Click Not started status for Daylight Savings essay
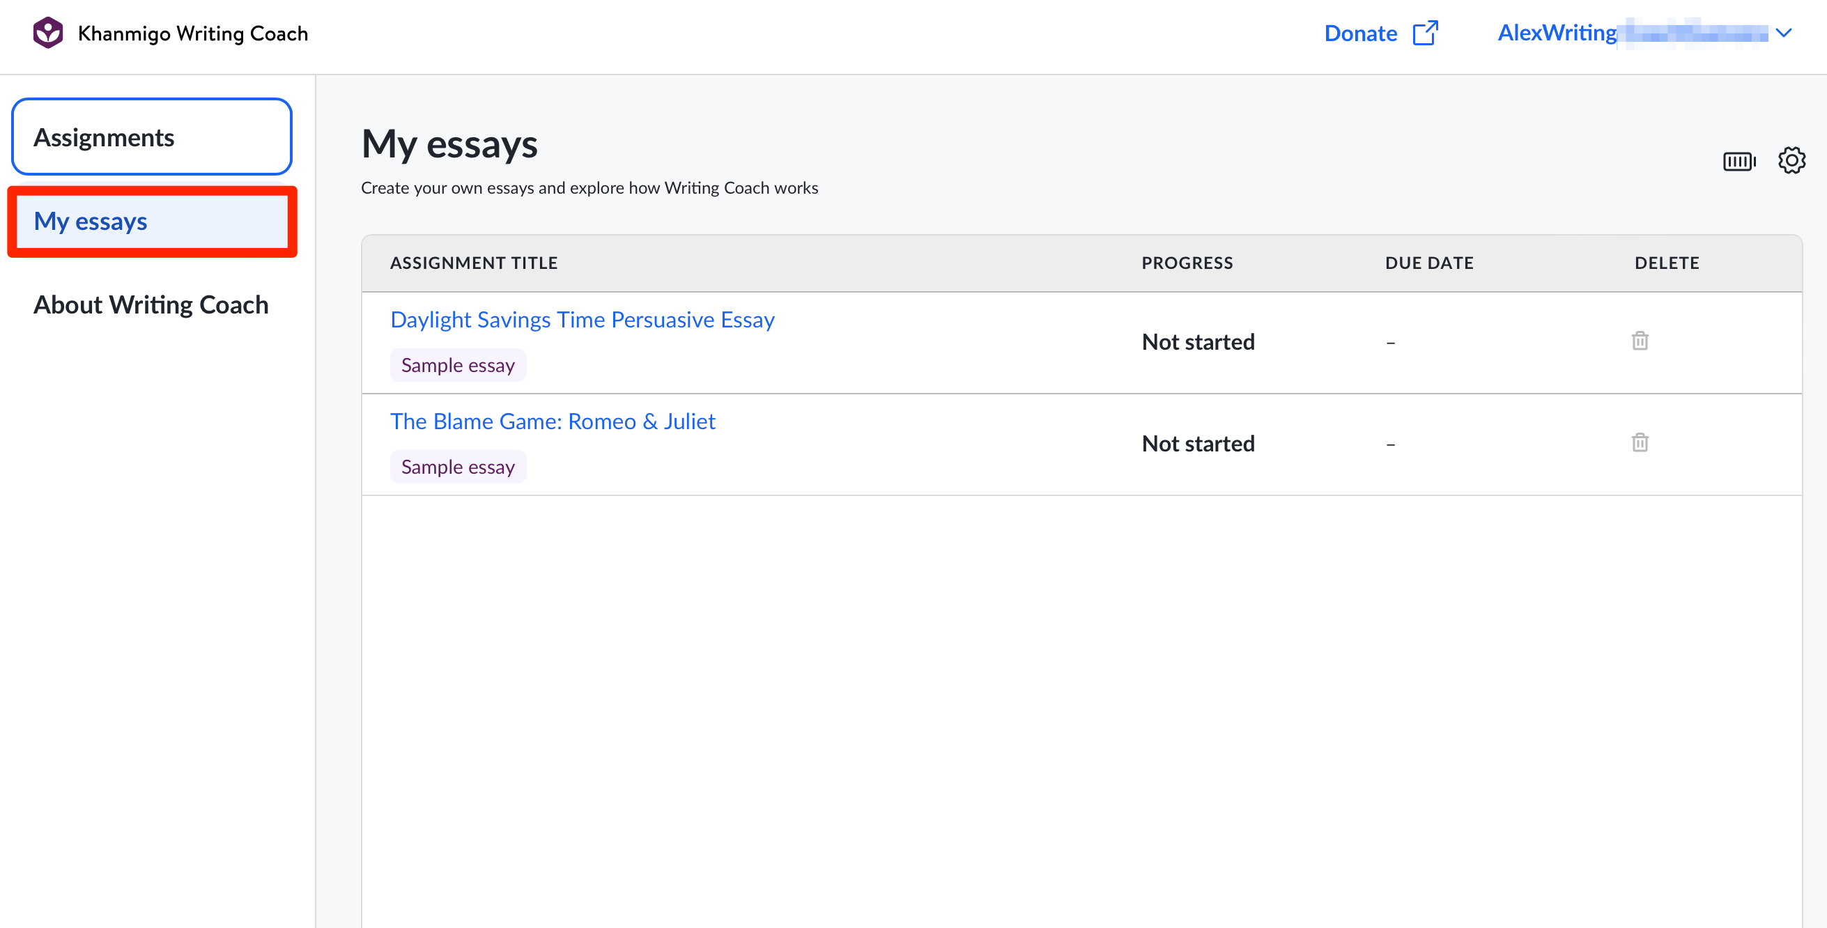 (1198, 341)
